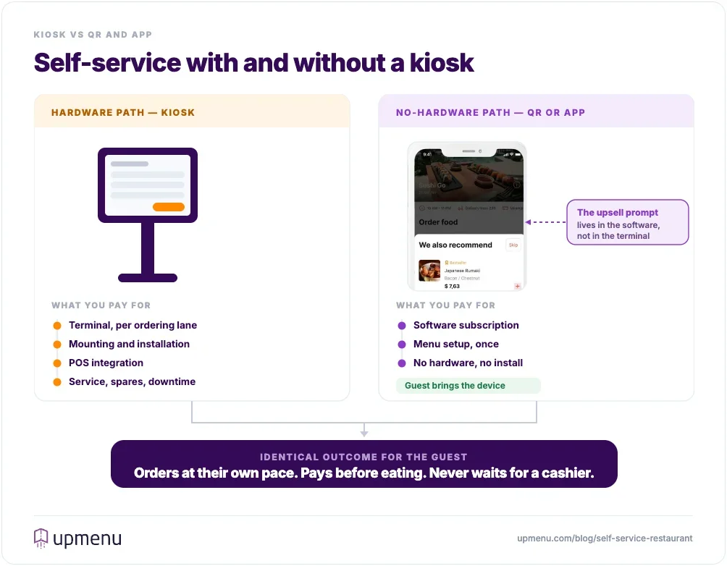Tap the Skip button in phone mockup

[513, 245]
